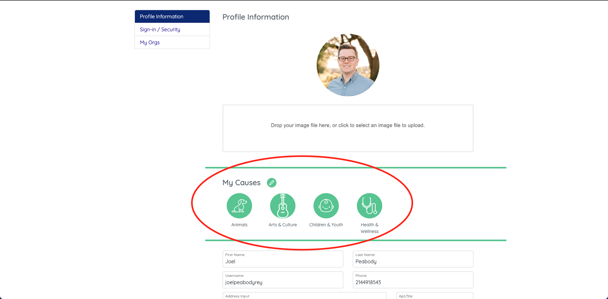This screenshot has height=299, width=608.
Task: Focus the Last Name field containing Peabody
Action: pyautogui.click(x=413, y=259)
